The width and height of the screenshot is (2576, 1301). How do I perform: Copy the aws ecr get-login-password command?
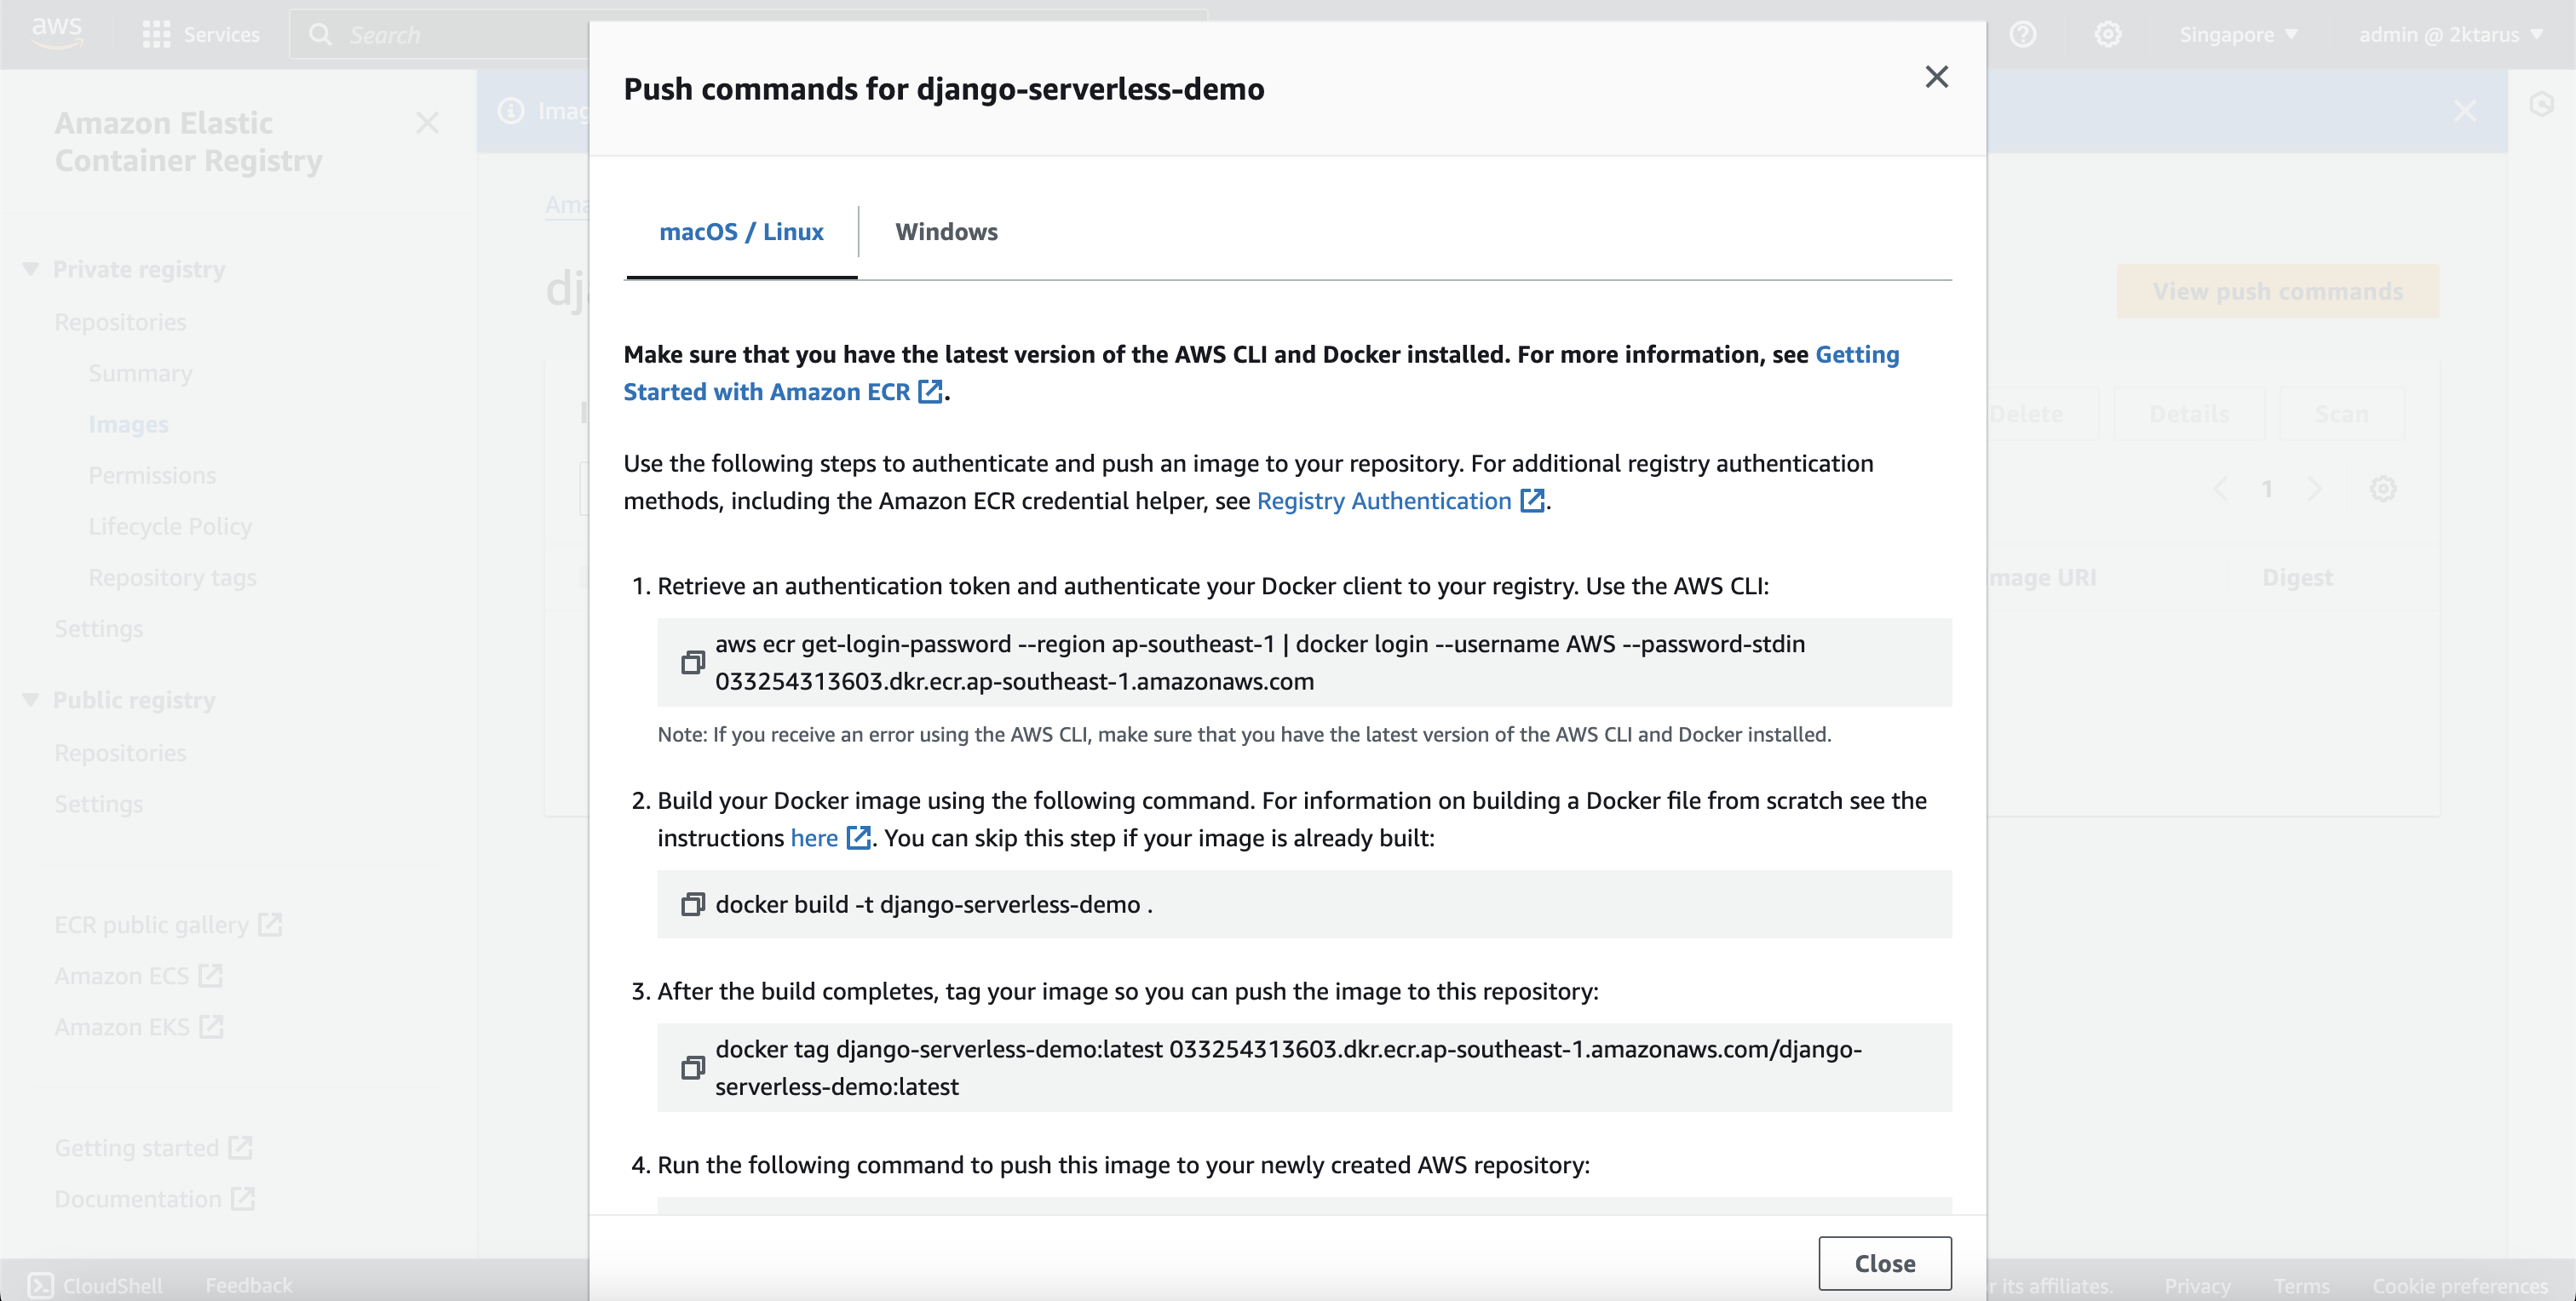(x=693, y=662)
